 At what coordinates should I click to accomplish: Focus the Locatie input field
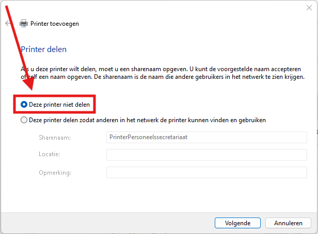pos(206,155)
